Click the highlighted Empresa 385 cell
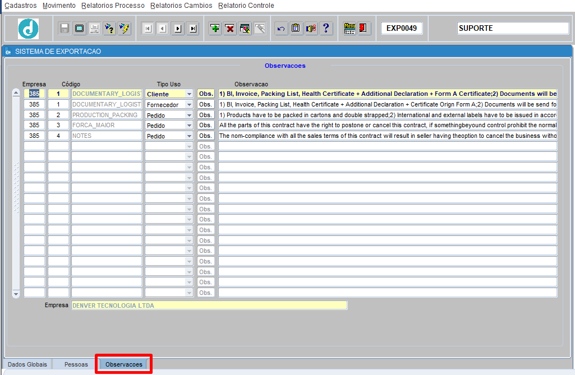Viewport: 575px width, 375px height. 34,94
